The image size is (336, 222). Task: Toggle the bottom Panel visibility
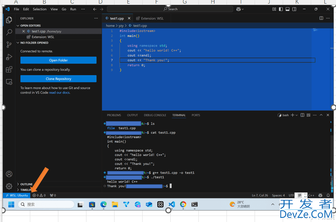288,9
